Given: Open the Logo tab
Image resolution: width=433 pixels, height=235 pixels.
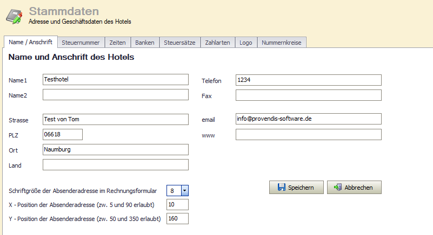Looking at the screenshot, I should coord(245,43).
